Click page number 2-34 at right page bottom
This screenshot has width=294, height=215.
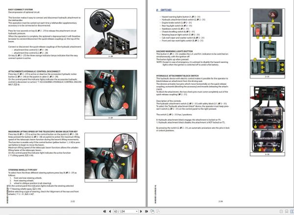point(220,201)
